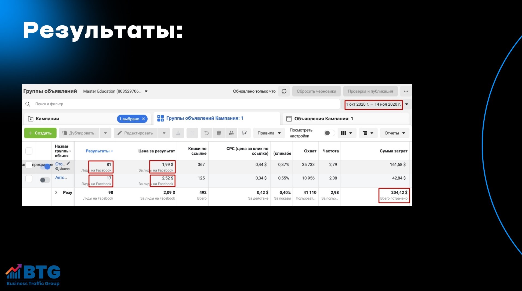Open the Редактировать dropdown arrow

coord(164,133)
